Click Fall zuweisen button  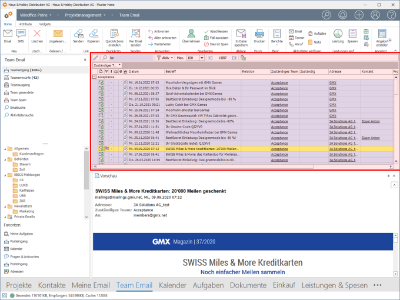pyautogui.click(x=216, y=38)
